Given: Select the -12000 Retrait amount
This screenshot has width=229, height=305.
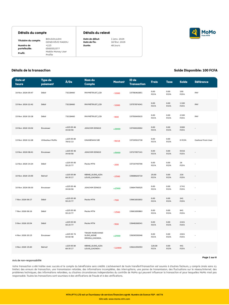Looking at the screenshot, I should pos(117,248).
